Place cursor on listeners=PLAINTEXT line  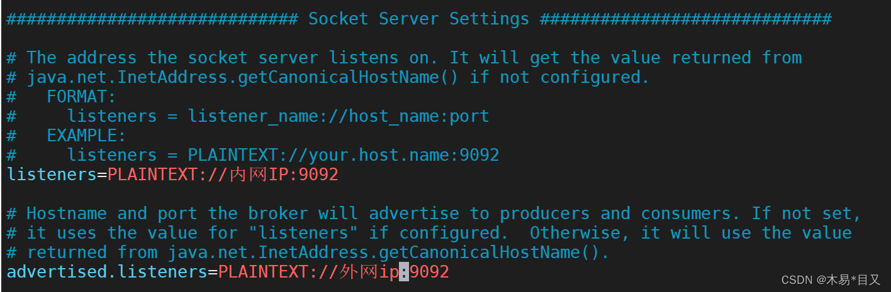[x=172, y=175]
